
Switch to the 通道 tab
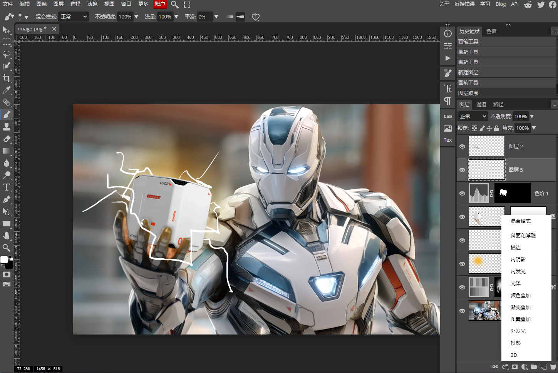(x=481, y=104)
